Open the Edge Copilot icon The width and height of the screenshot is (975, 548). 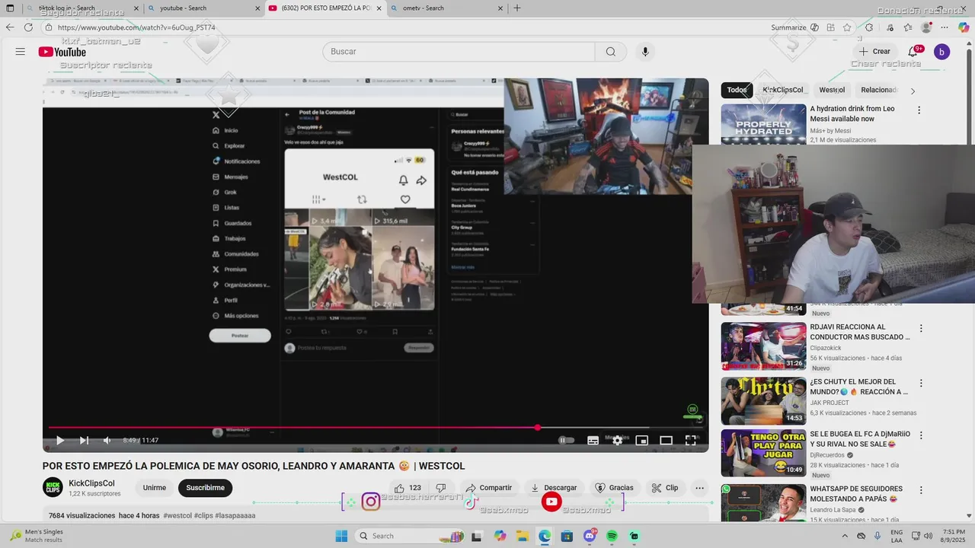pos(964,27)
